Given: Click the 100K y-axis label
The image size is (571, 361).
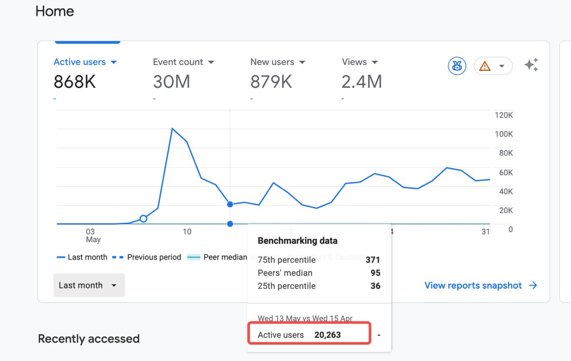Looking at the screenshot, I should click(x=504, y=134).
